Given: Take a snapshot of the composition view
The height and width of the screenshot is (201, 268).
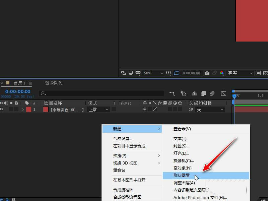Looking at the screenshot, I should [x=207, y=73].
